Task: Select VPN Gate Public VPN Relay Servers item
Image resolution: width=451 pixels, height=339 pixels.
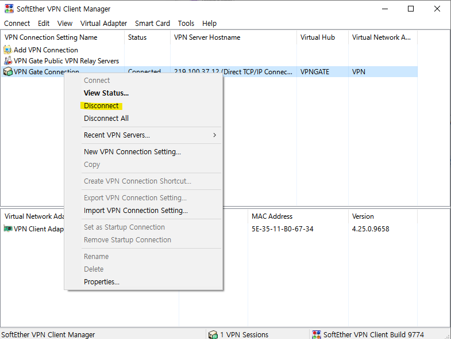Action: [67, 61]
